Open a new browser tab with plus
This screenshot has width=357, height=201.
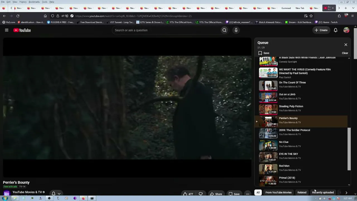coord(346,8)
